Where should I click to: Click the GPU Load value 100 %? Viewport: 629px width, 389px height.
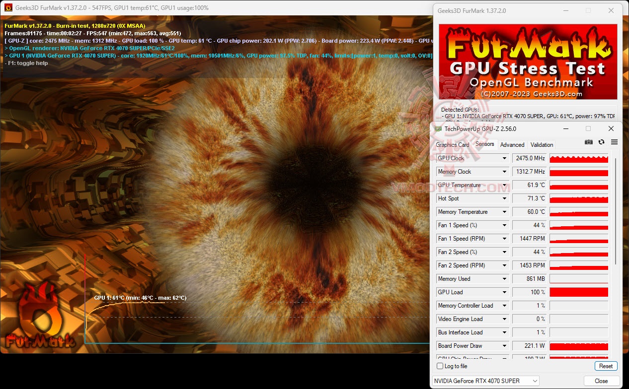click(x=529, y=292)
